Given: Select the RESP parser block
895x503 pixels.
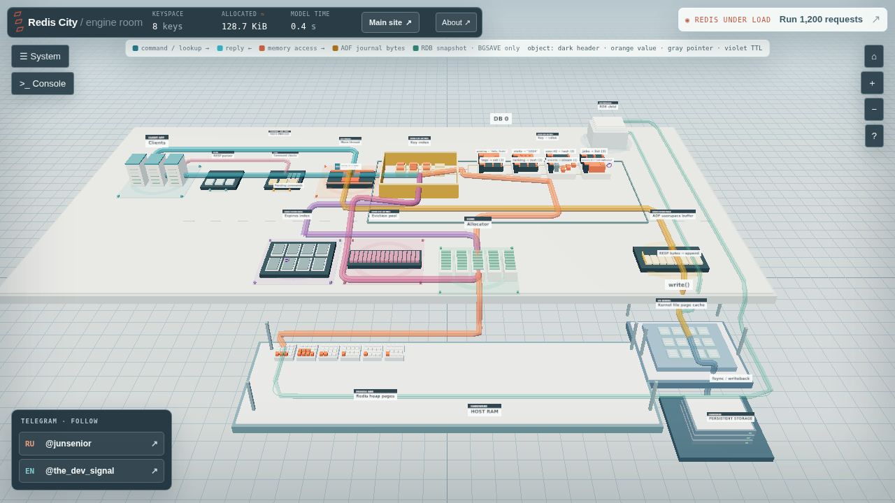Looking at the screenshot, I should pos(222,180).
